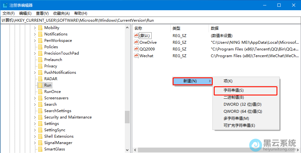
Task: Click the RADAR folder icon
Action: [x=40, y=79]
